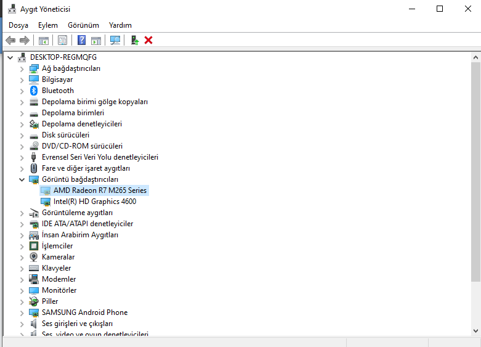Expand Depolama denetleyicileri category
Viewport: 481px width, 347px height.
22,125
